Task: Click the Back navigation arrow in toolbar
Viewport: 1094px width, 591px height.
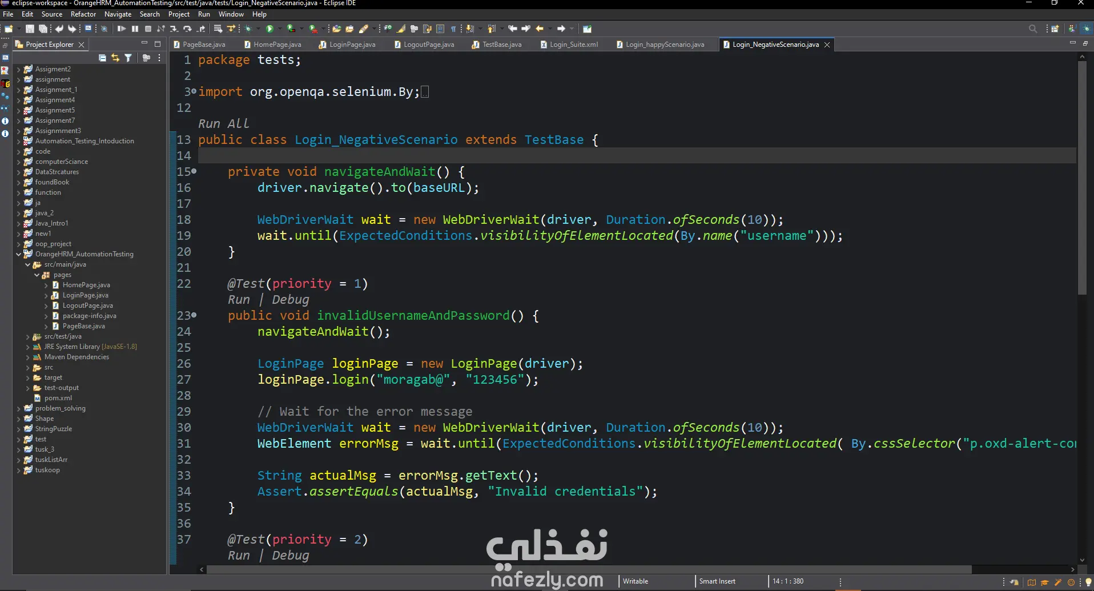Action: [x=540, y=29]
